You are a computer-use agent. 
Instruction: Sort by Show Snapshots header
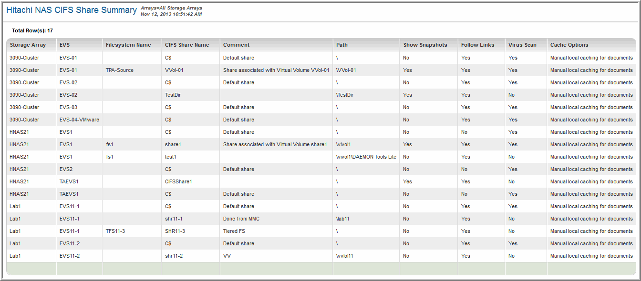[425, 45]
